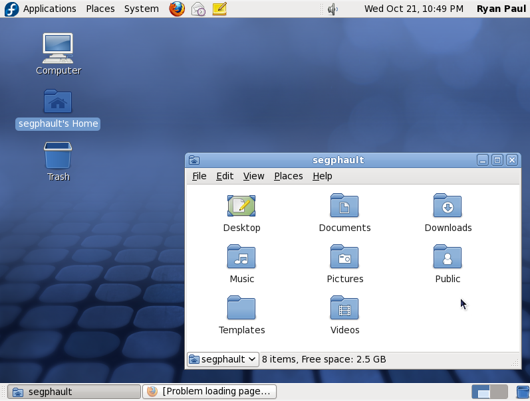This screenshot has height=401, width=530.
Task: Click the Computer desktop icon
Action: pyautogui.click(x=58, y=48)
